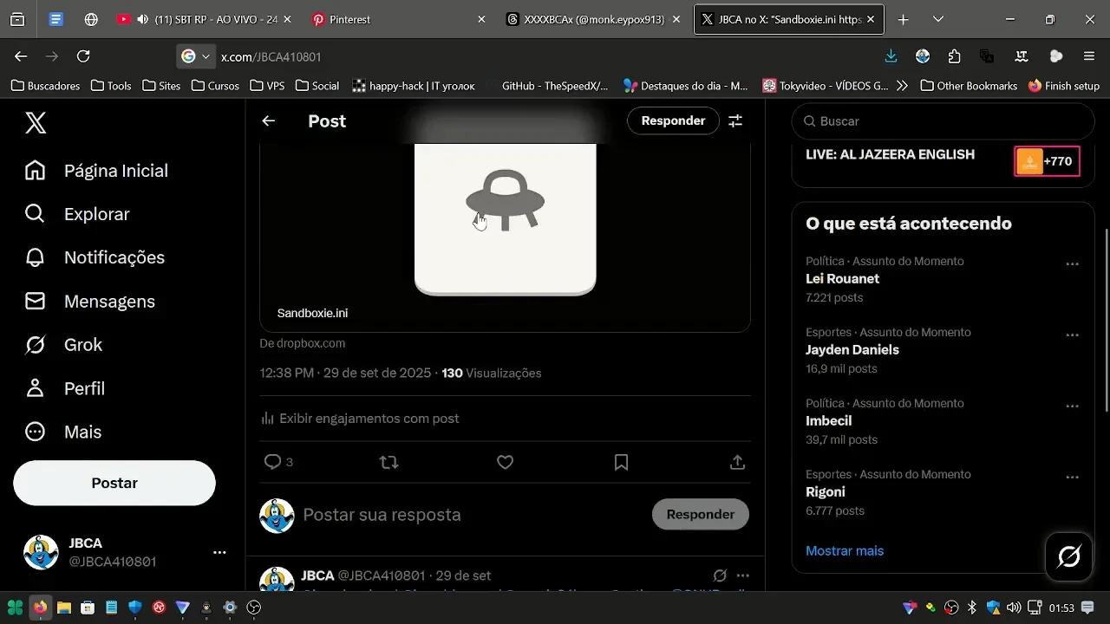Focus the Buscar search field
Viewport: 1110px width, 624px height.
coord(945,121)
